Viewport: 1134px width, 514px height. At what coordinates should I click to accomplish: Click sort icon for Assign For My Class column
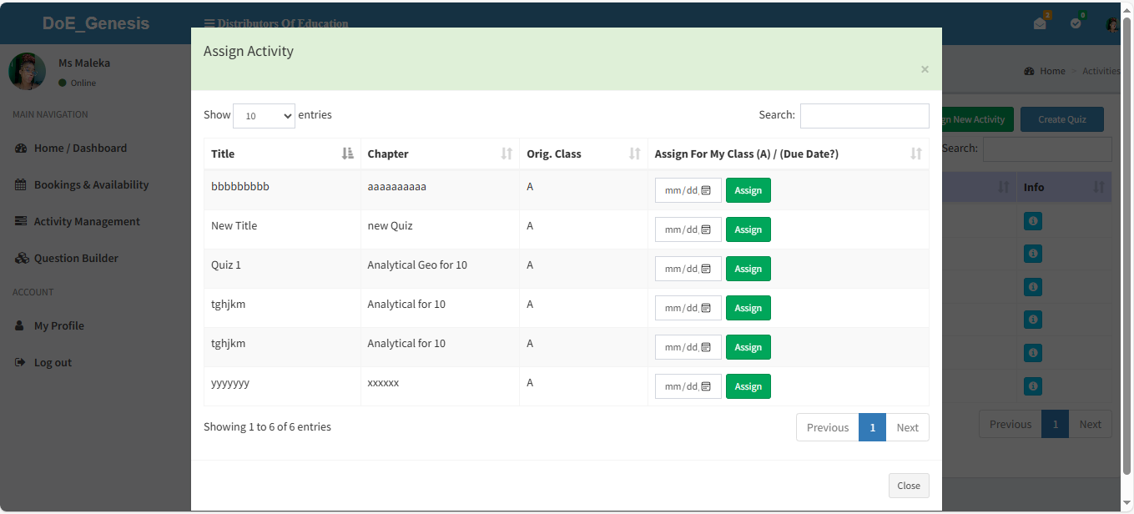pos(916,154)
